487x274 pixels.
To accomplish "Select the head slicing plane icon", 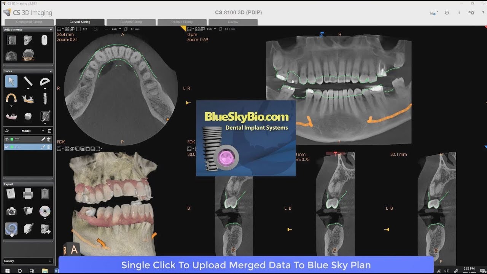I will pyautogui.click(x=28, y=56).
